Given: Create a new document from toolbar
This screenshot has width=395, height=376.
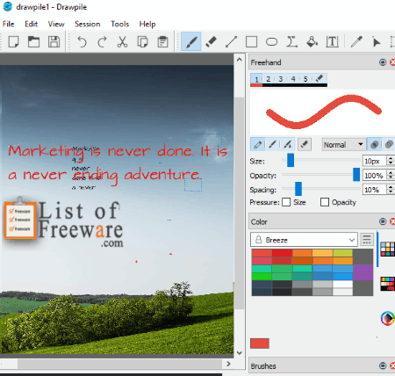Looking at the screenshot, I should point(13,41).
